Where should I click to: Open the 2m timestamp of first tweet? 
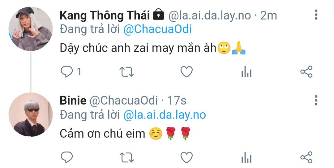(x=269, y=15)
